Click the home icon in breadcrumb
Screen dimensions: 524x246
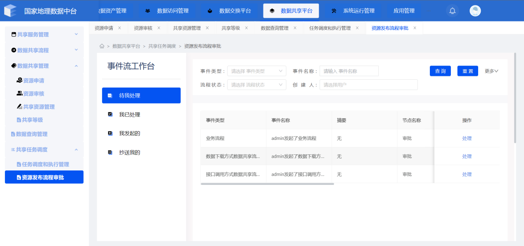click(x=102, y=46)
